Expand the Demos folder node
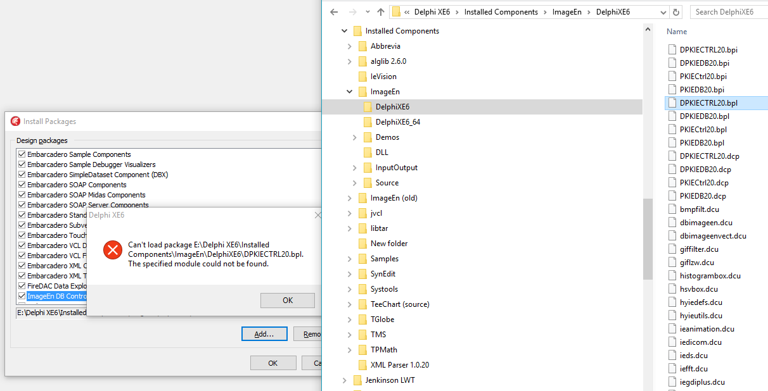This screenshot has height=391, width=768. (x=355, y=137)
